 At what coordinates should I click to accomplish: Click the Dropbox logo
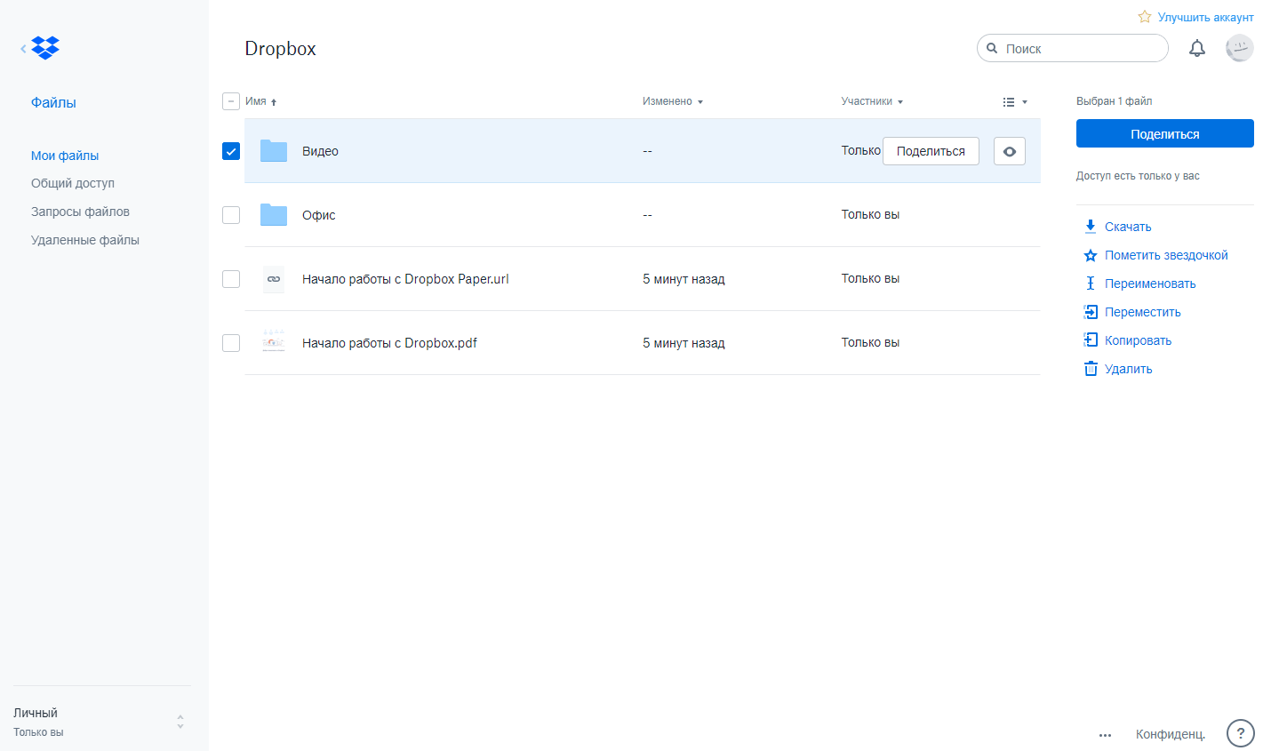(44, 47)
